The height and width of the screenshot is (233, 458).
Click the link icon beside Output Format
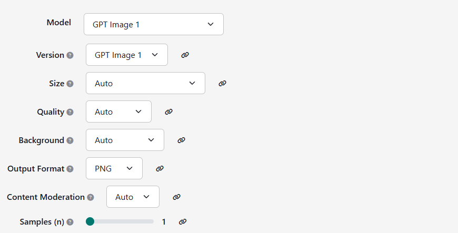(x=160, y=168)
